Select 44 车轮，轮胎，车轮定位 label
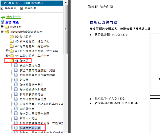This screenshot has height=133, width=160. [32, 56]
